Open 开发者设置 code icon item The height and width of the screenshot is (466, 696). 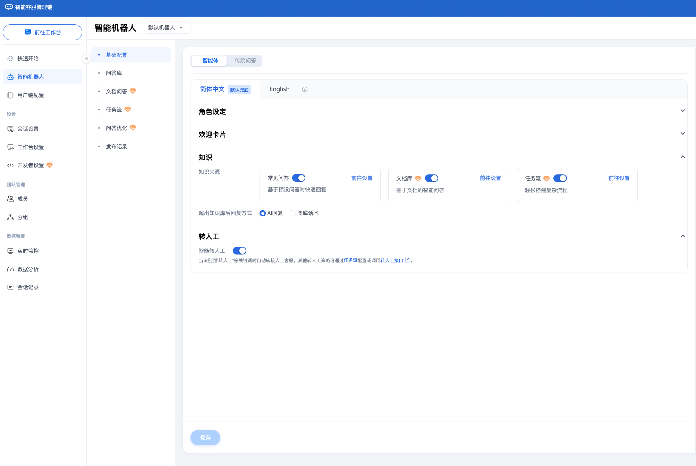(10, 165)
